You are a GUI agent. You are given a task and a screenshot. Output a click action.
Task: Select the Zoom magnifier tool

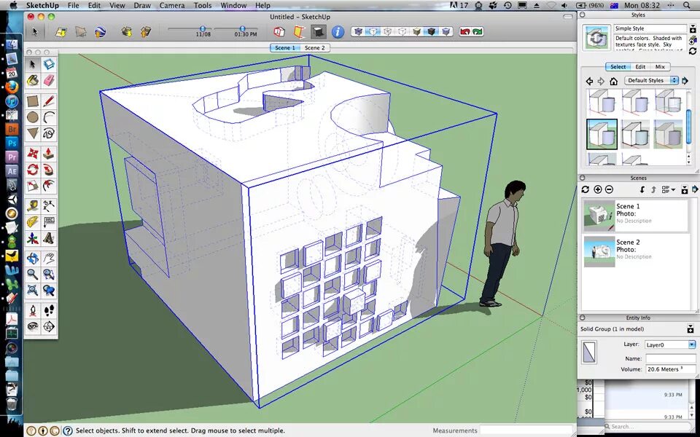(x=33, y=275)
